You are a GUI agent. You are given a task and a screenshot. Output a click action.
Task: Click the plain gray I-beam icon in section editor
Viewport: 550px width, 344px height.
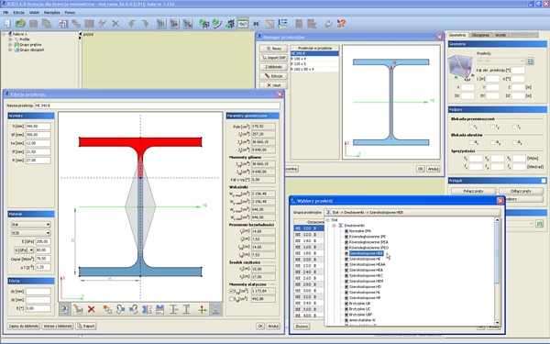[x=187, y=309]
